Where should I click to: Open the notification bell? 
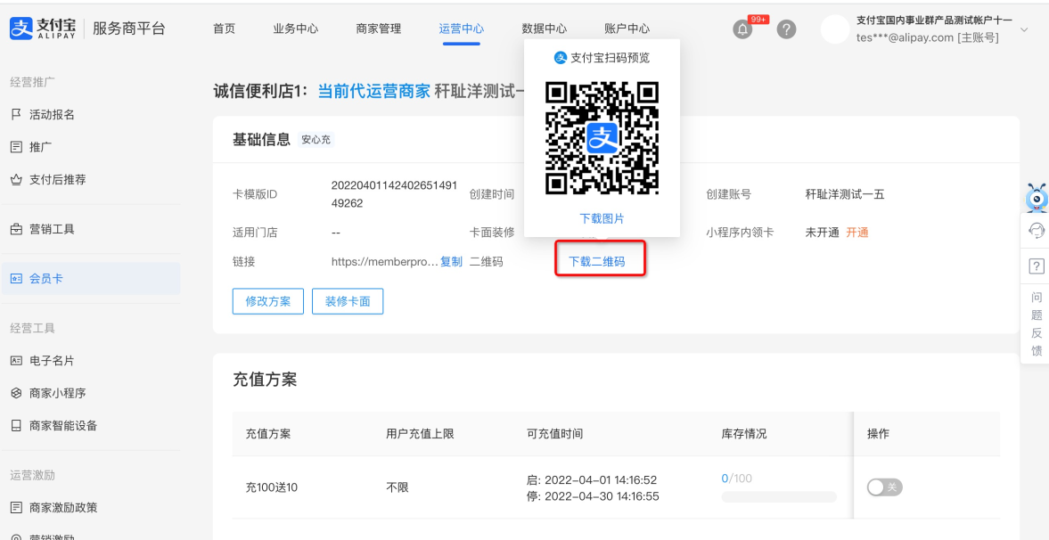pos(742,29)
